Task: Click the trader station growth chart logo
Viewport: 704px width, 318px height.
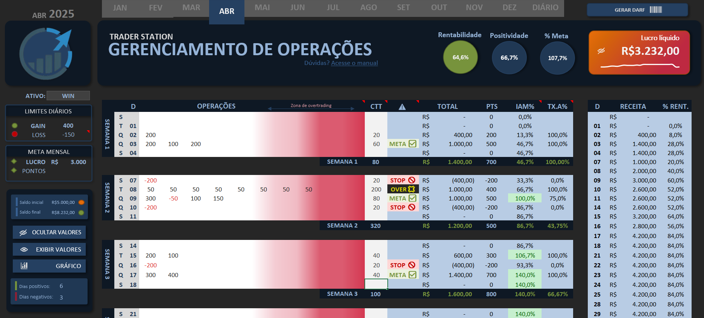Action: pyautogui.click(x=46, y=54)
